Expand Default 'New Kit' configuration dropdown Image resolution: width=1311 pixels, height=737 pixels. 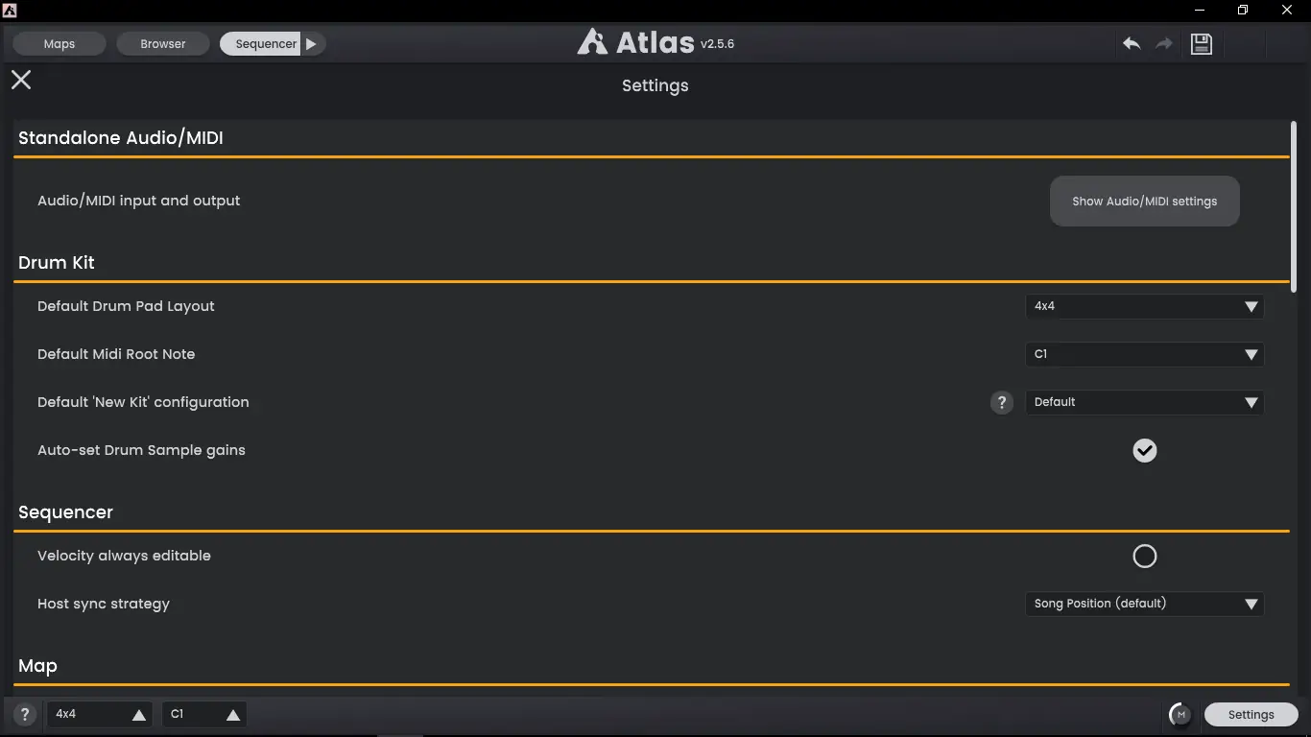coord(1144,403)
